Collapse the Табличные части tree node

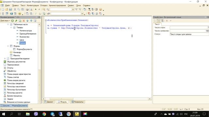pos(8,24)
